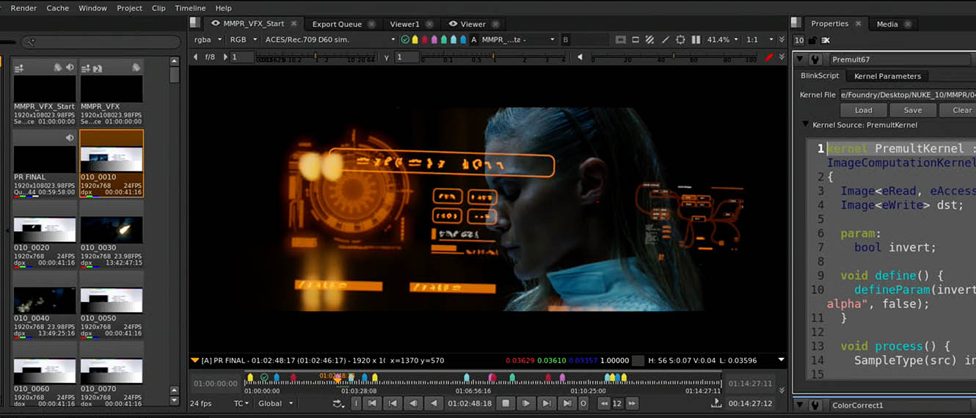The height and width of the screenshot is (418, 976).
Task: Jump to the last frame button
Action: (x=567, y=403)
